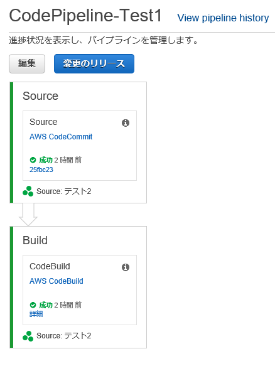Viewport: 275px width, 366px height.
Task: Click the CodeBuild action name
Action: pyautogui.click(x=50, y=266)
